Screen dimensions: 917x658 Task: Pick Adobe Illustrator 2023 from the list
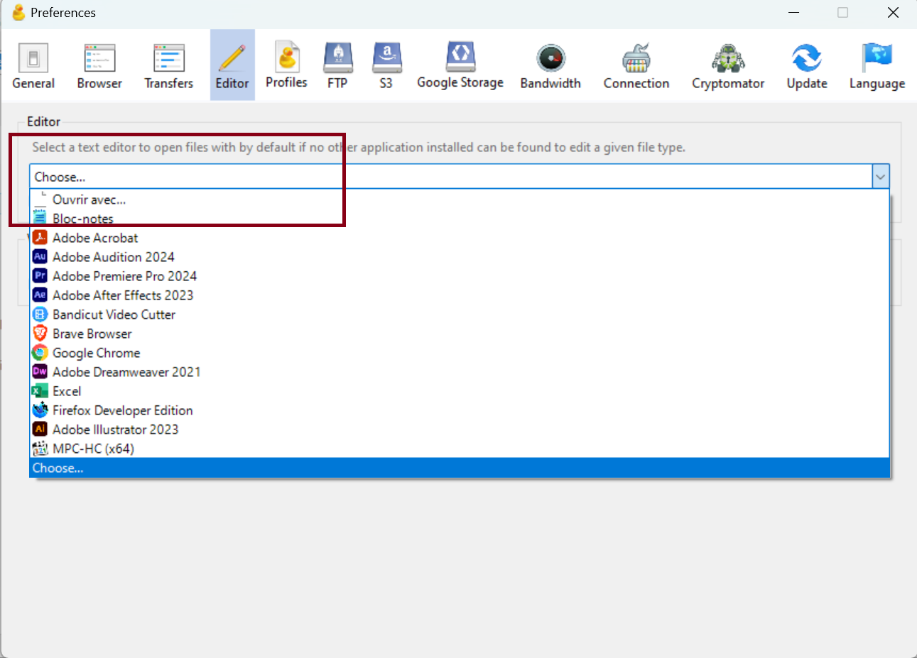point(460,429)
